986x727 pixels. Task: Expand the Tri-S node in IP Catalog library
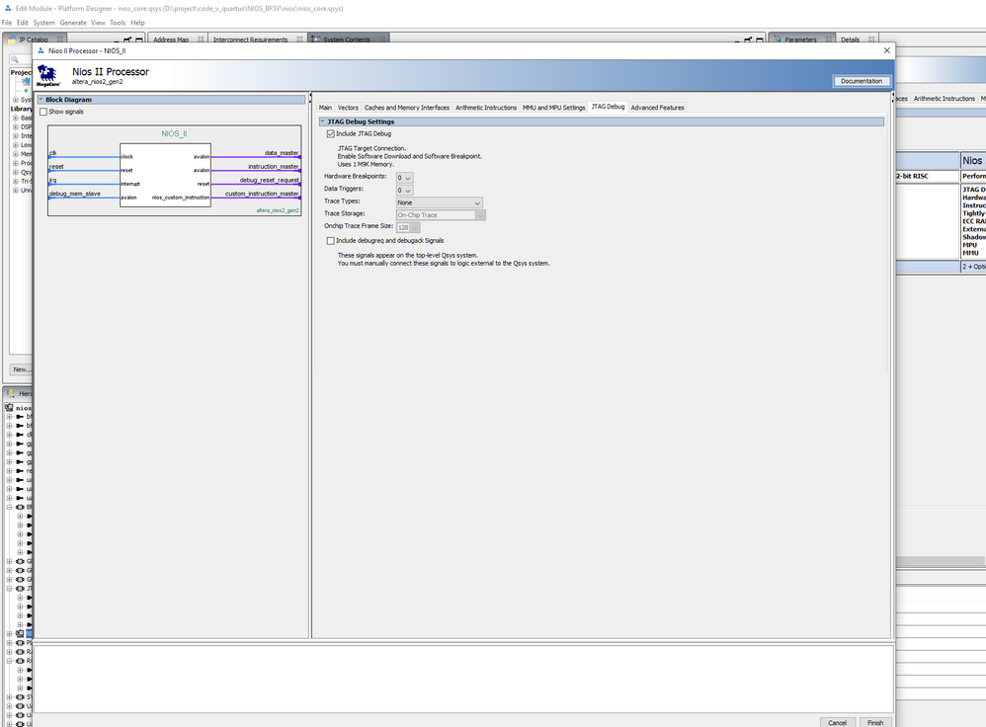(x=15, y=181)
